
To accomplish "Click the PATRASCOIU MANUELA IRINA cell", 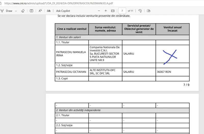I will coord(71,54).
